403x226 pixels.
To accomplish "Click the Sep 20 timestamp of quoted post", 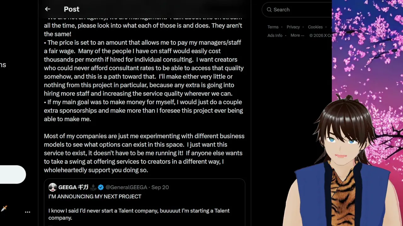I will [x=160, y=187].
